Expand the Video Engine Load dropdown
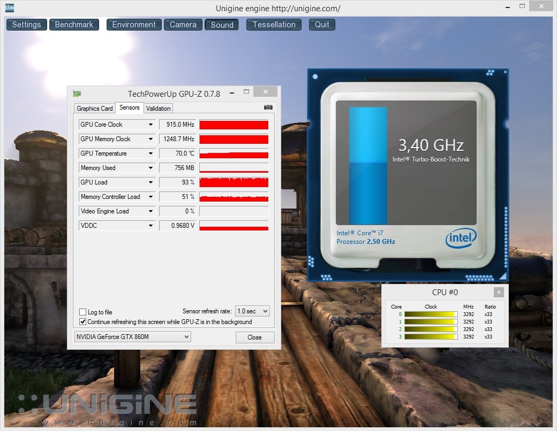 pos(150,211)
